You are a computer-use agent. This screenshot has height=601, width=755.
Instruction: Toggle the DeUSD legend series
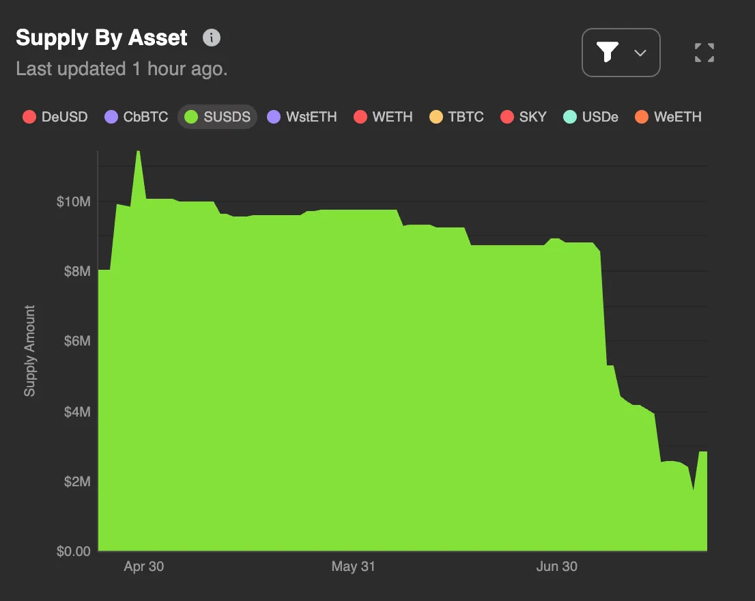pos(55,117)
